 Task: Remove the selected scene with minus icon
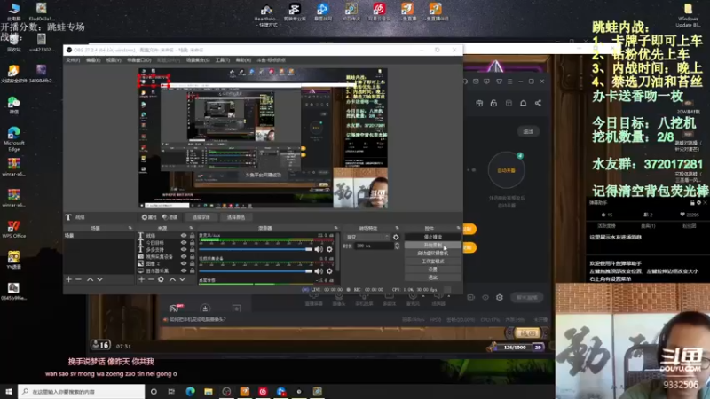click(x=78, y=279)
